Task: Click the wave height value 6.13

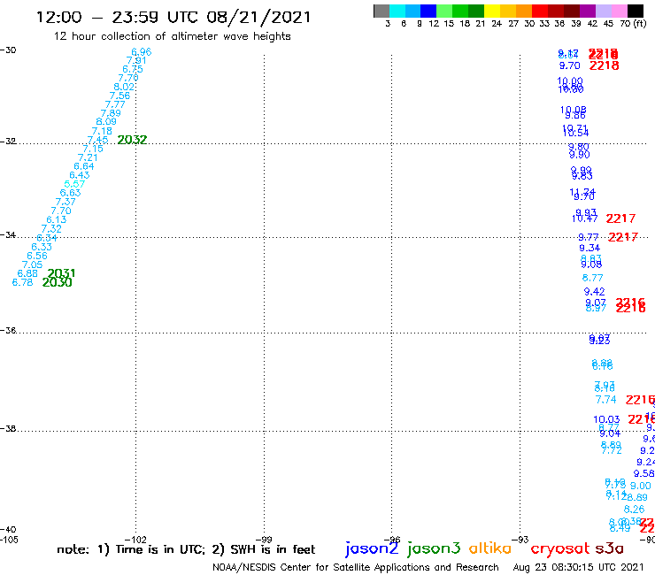Action: [x=57, y=219]
